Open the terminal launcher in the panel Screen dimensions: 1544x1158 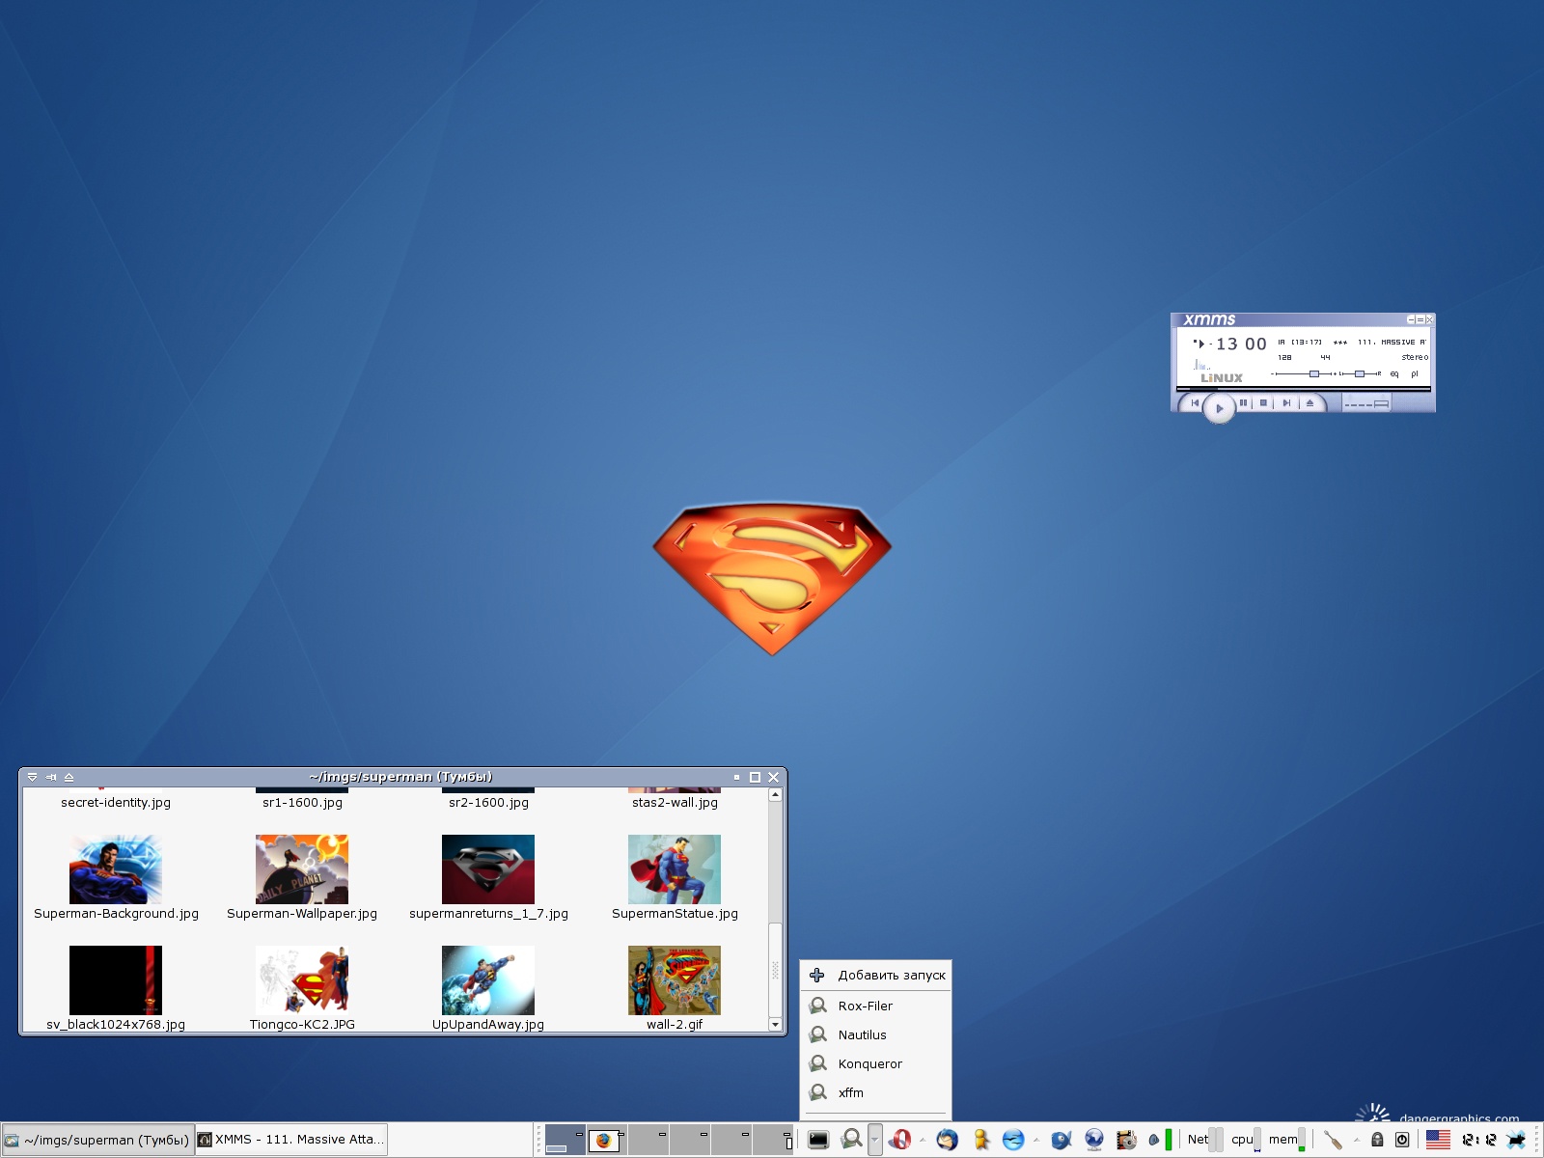click(818, 1140)
